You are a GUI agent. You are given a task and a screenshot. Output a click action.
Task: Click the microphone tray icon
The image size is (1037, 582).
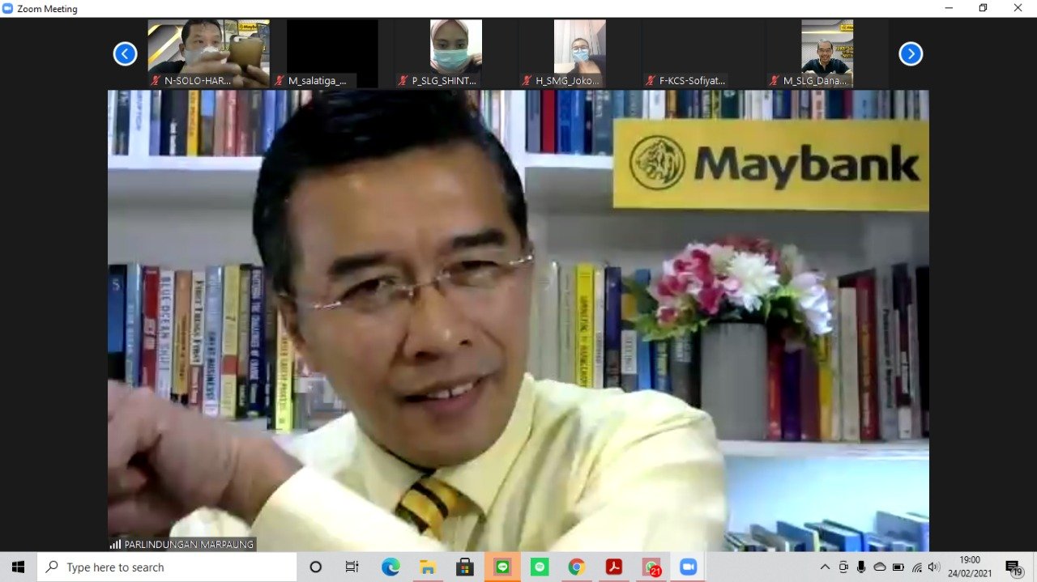[x=861, y=567]
